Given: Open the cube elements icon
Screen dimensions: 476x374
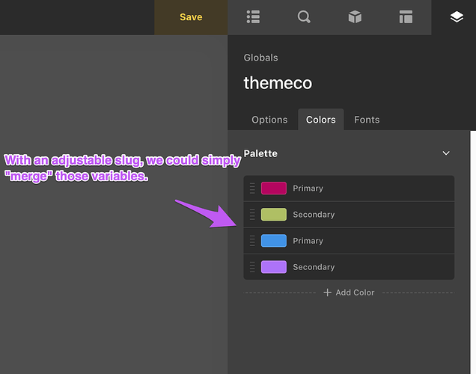Looking at the screenshot, I should (x=355, y=17).
